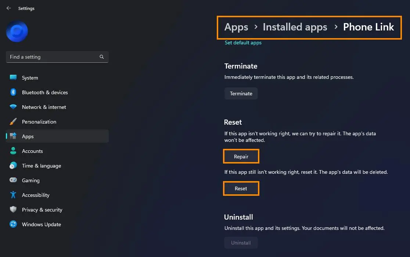Open Network & internet settings
Viewport: 410px width, 257px height.
(57, 107)
